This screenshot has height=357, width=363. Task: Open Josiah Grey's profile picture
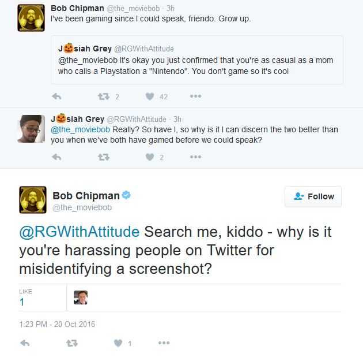point(31,129)
